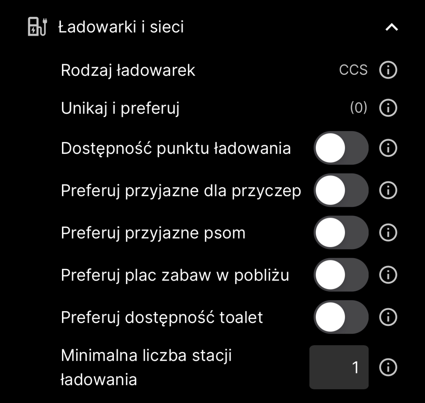
Task: Enable Preferuj plac zabaw w pobliżu
Action: click(341, 275)
